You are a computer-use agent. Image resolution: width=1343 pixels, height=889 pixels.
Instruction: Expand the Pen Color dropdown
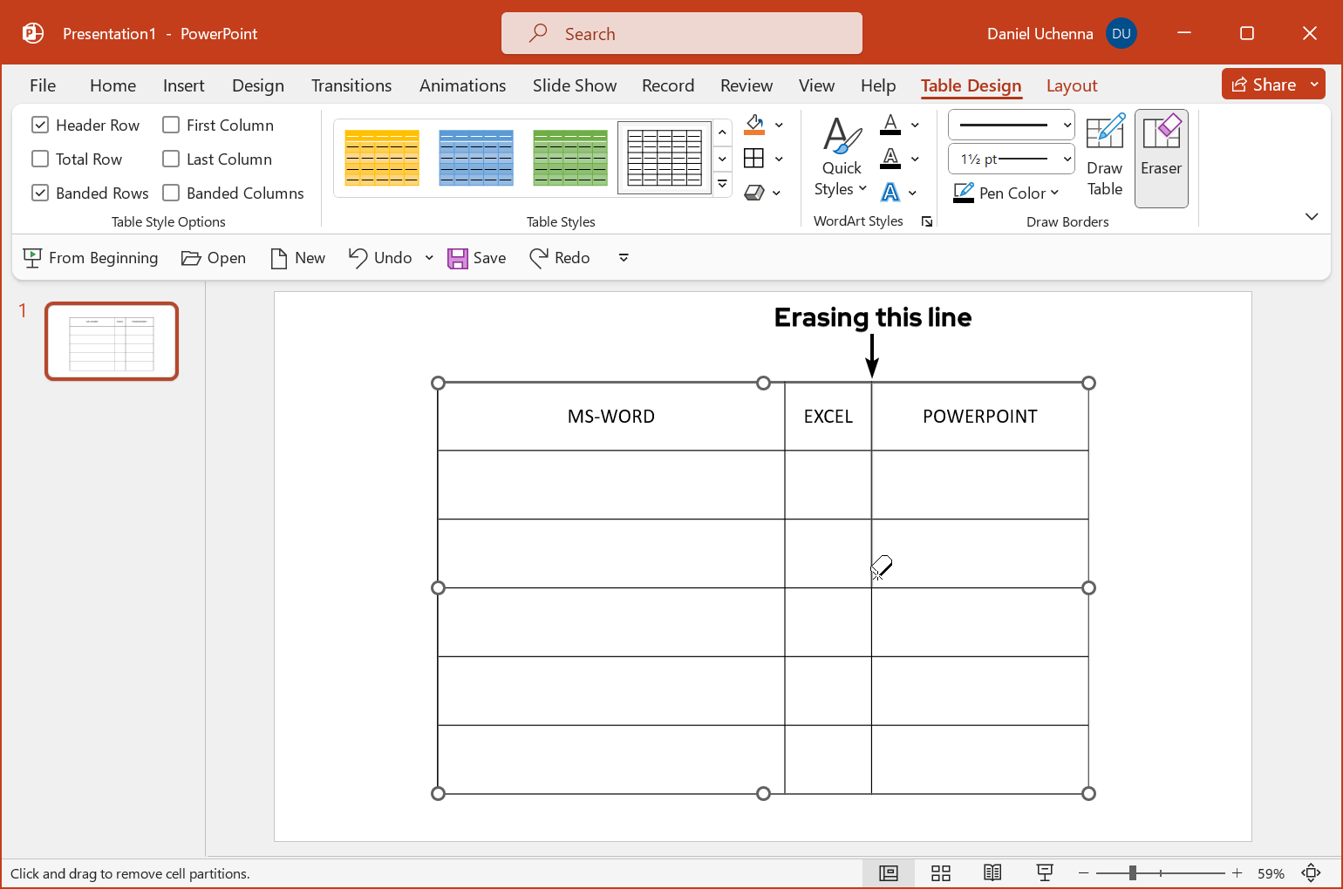coord(1054,193)
